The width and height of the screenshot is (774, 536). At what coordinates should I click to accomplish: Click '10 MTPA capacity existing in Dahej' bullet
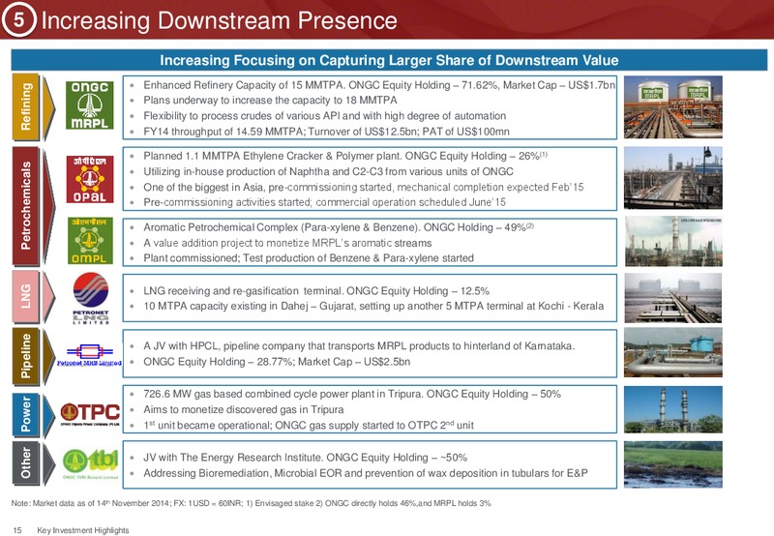coord(373,306)
